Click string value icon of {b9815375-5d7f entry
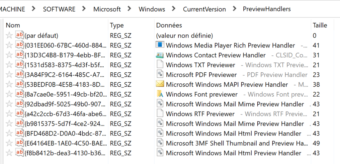Viewport: 340px width, 164px height. (x=20, y=123)
